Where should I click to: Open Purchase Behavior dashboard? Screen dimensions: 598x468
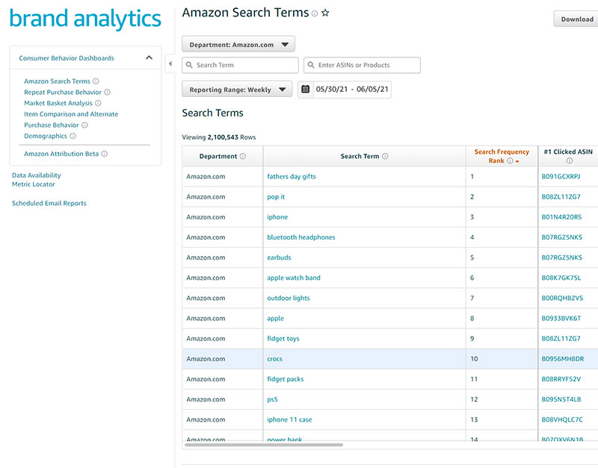tap(52, 125)
